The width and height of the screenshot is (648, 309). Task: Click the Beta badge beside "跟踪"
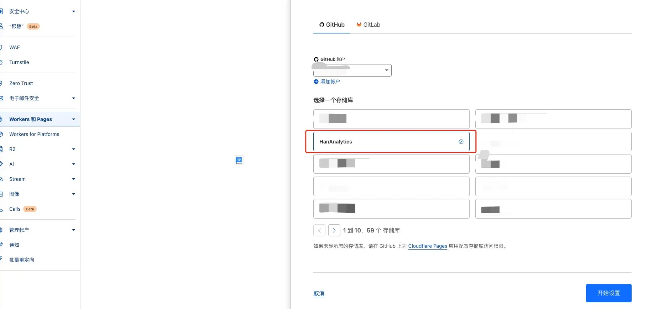tap(33, 26)
